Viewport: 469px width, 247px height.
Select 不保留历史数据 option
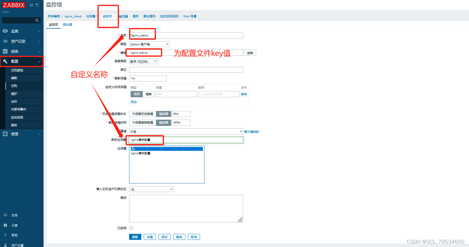pyautogui.click(x=143, y=114)
